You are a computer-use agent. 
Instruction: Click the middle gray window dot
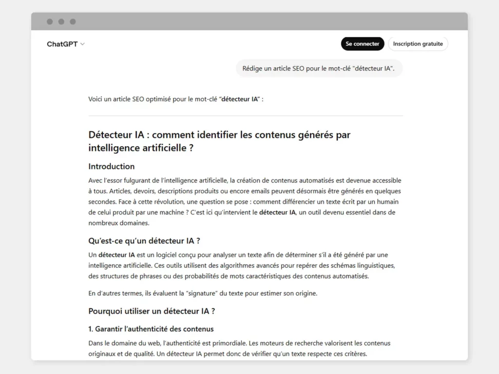click(x=61, y=21)
